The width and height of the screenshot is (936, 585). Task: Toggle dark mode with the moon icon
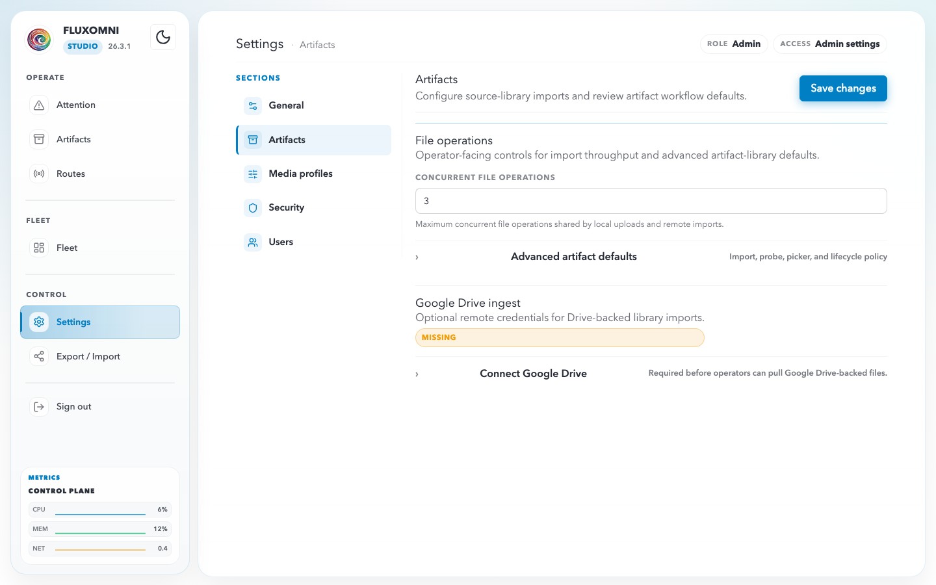point(163,37)
